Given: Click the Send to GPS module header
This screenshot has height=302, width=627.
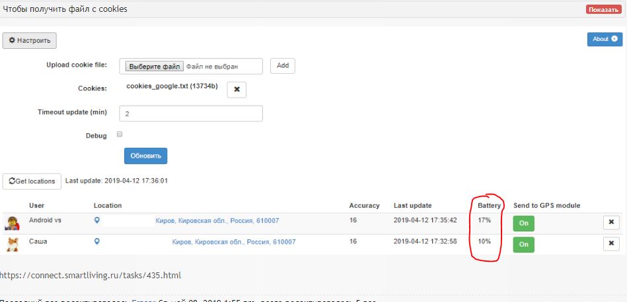Looking at the screenshot, I should coord(546,206).
